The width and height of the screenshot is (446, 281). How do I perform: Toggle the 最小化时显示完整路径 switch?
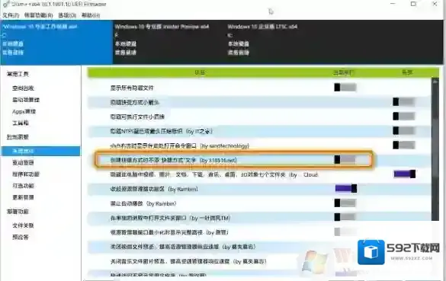[345, 232]
